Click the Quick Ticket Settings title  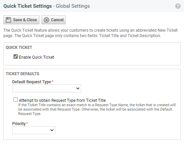pyautogui.click(x=28, y=6)
